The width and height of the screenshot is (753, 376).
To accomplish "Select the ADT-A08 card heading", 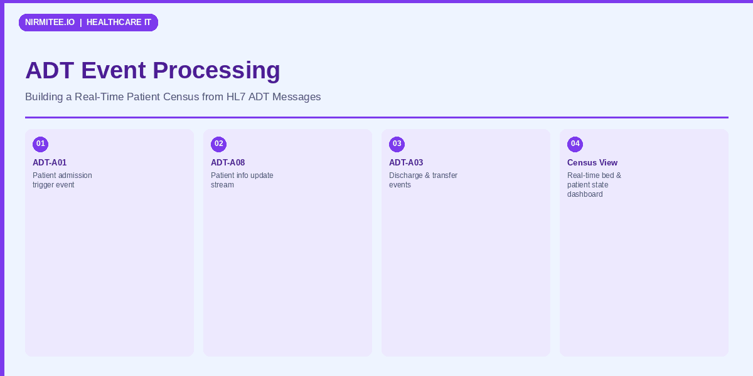I will click(x=228, y=163).
